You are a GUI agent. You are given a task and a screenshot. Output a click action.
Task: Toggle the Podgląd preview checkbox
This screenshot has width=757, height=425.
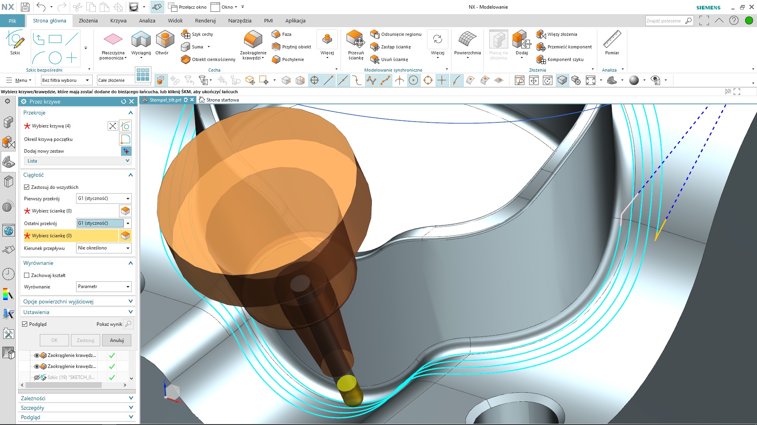(25, 324)
